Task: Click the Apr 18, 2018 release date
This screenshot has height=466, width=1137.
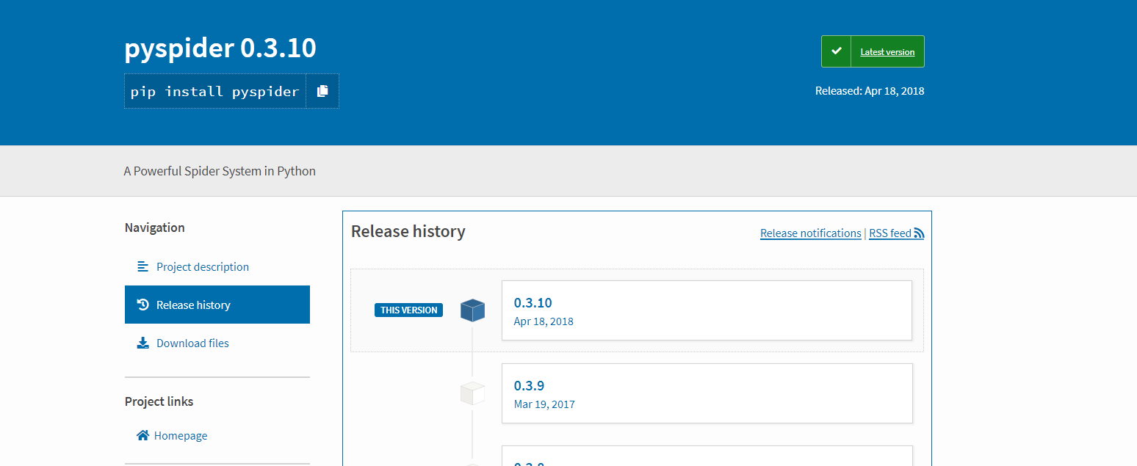Action: (x=544, y=321)
